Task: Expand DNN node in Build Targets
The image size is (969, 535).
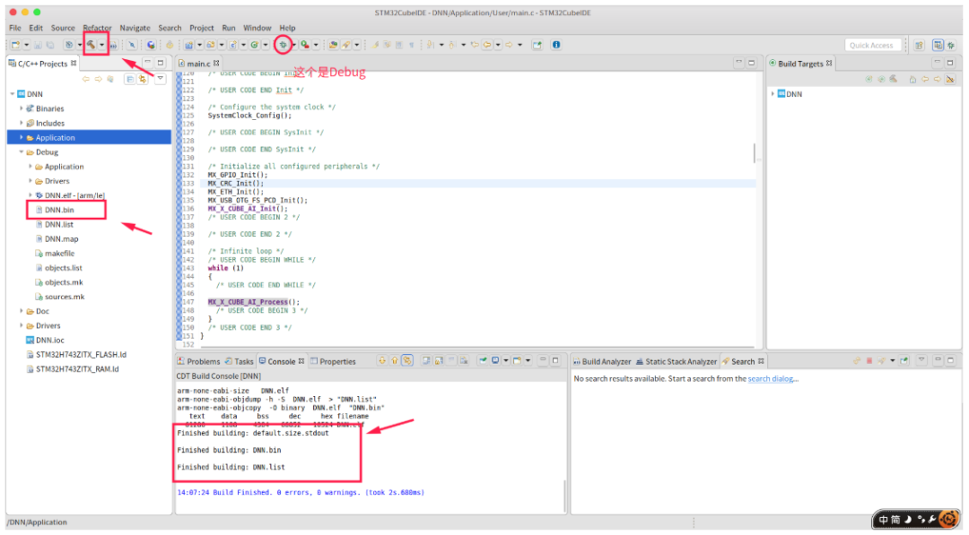Action: [773, 94]
